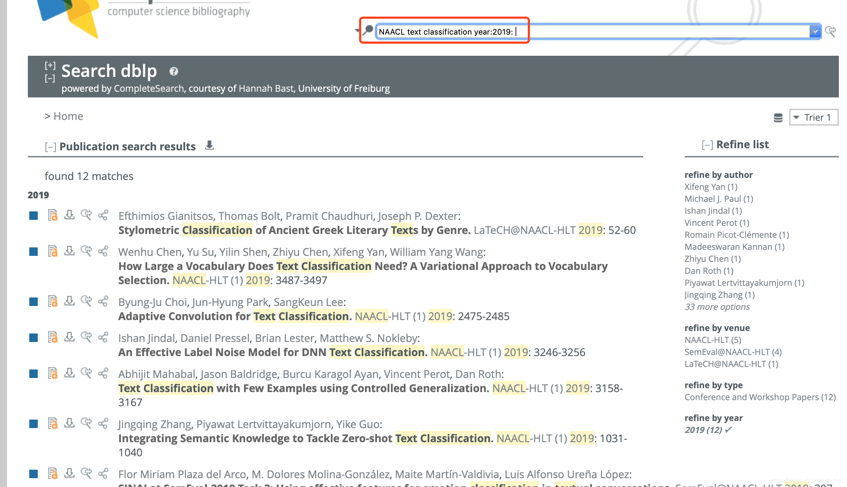
Task: Toggle the blue square marker for the Jingqing Zhang entry
Action: (33, 423)
